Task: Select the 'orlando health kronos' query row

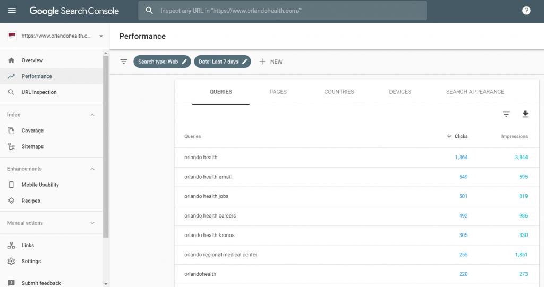Action: [357, 235]
